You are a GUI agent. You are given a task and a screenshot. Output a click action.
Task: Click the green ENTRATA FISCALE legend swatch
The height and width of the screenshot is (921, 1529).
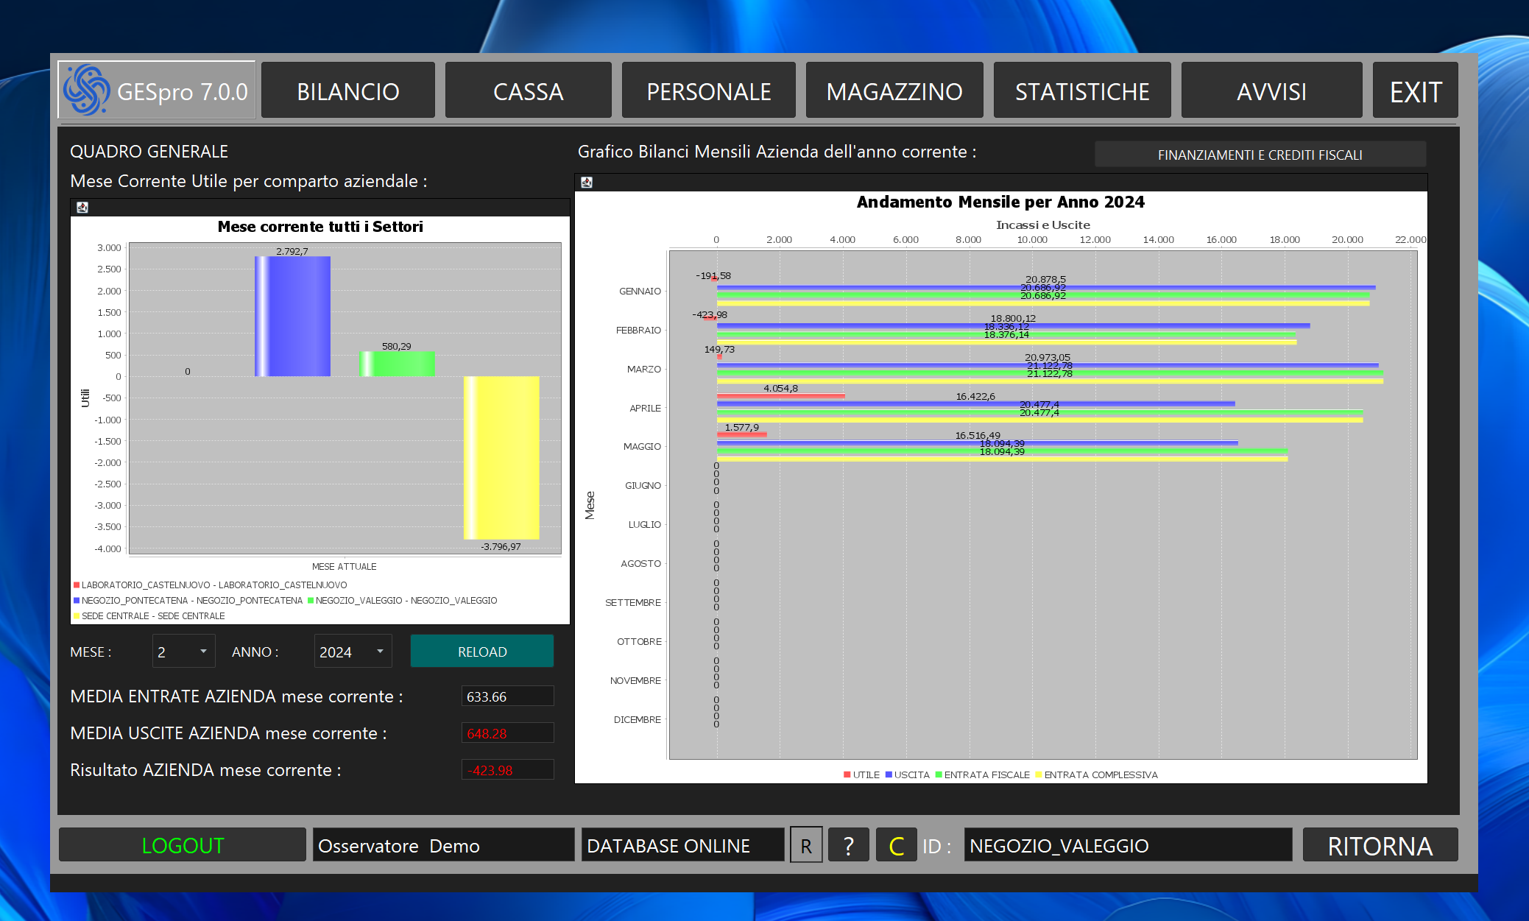coord(939,774)
